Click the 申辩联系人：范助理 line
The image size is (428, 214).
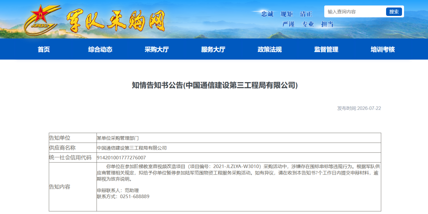click(x=118, y=190)
